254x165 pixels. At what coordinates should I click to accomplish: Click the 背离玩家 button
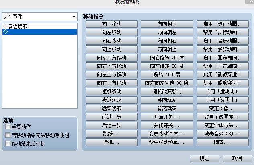pos(167,108)
